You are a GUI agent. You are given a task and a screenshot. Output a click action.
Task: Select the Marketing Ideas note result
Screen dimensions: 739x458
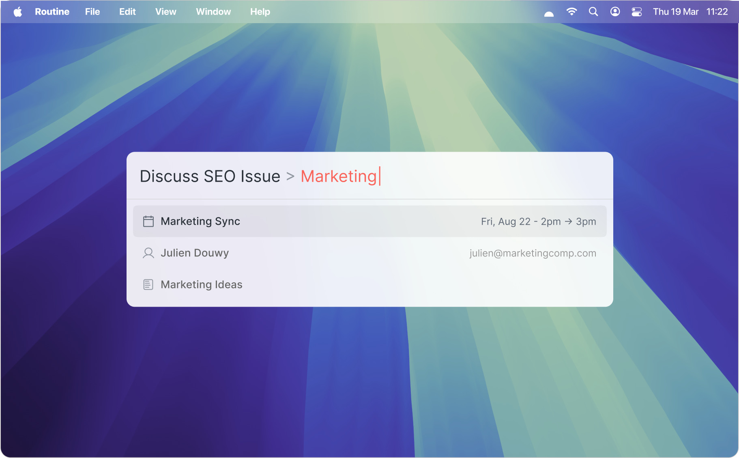(x=370, y=284)
